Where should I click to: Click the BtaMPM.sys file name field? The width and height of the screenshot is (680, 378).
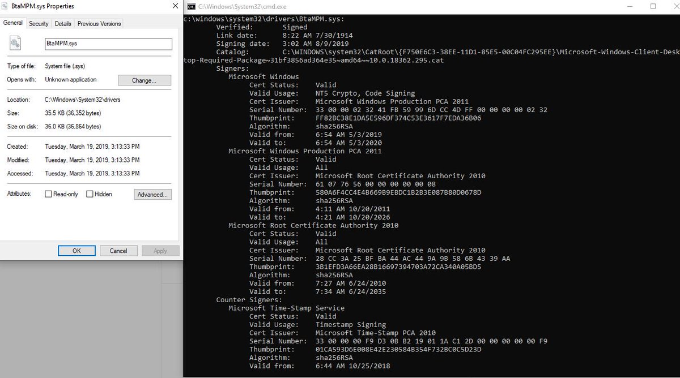[108, 44]
